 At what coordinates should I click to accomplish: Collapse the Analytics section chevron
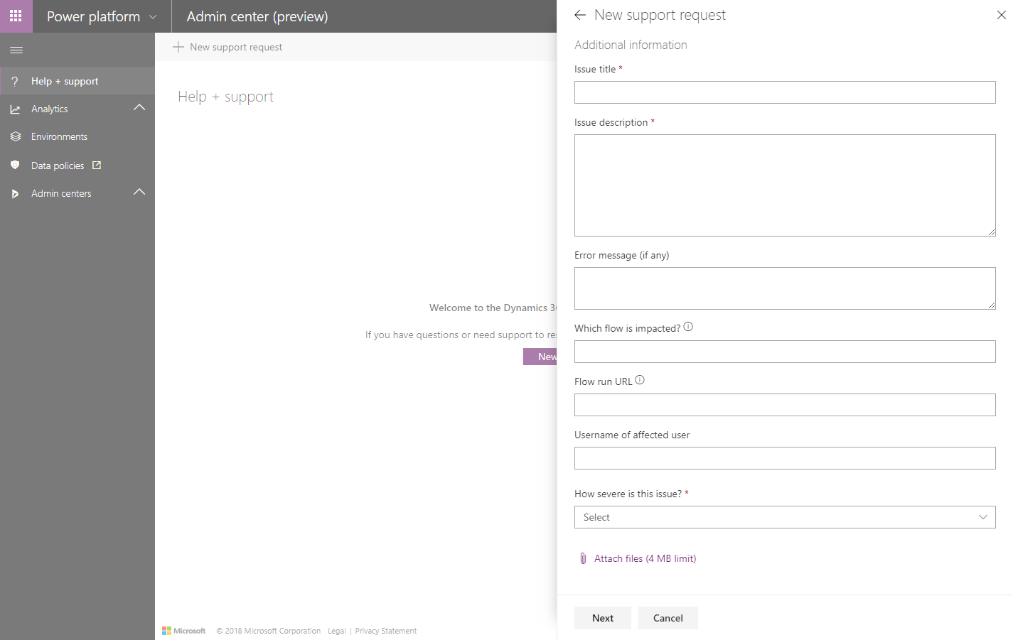click(x=139, y=108)
